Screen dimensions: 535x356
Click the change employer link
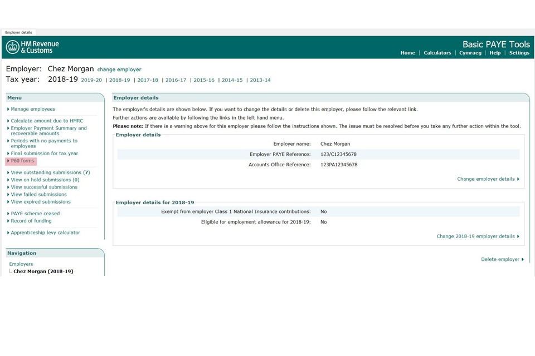[x=119, y=70]
